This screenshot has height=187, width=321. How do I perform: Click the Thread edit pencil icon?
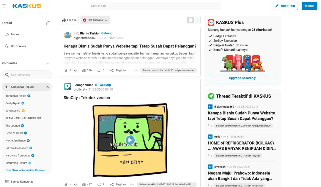click(48, 23)
